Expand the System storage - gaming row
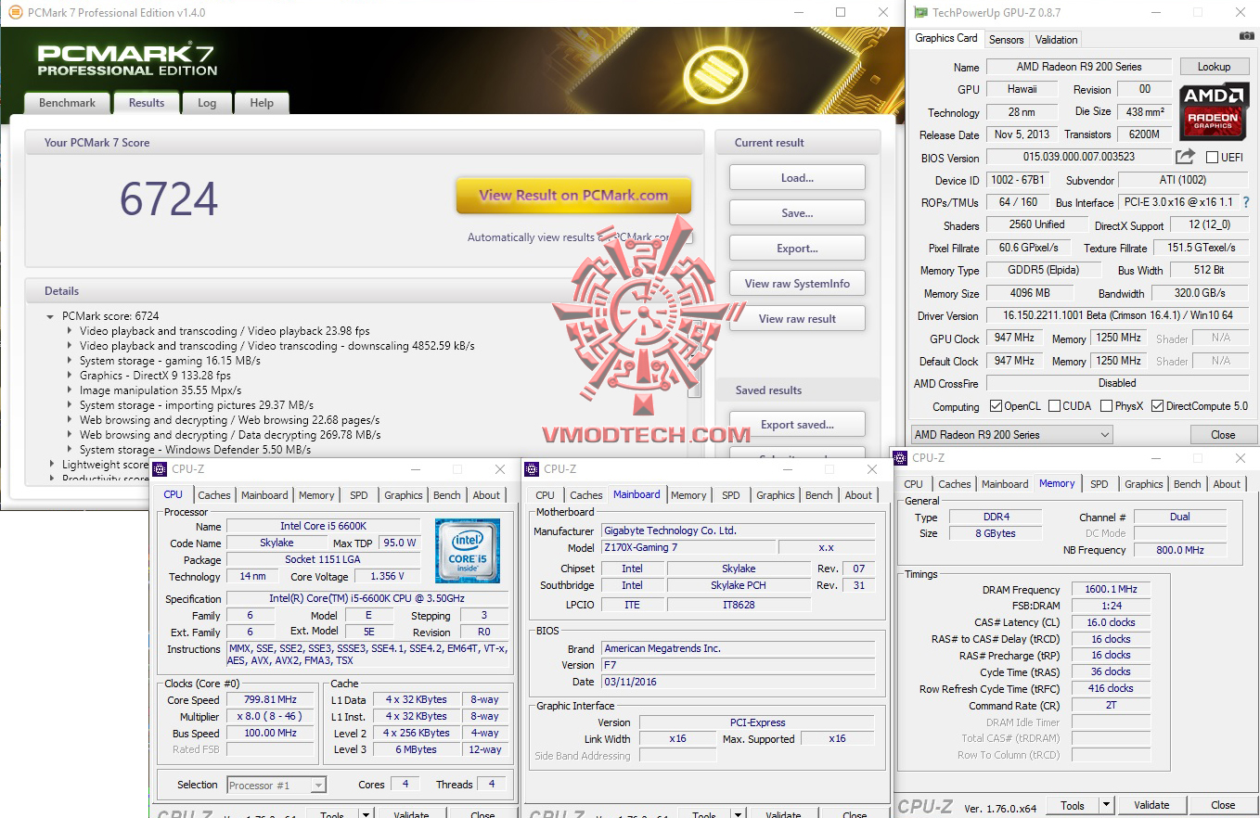Viewport: 1260px width, 818px height. point(69,361)
